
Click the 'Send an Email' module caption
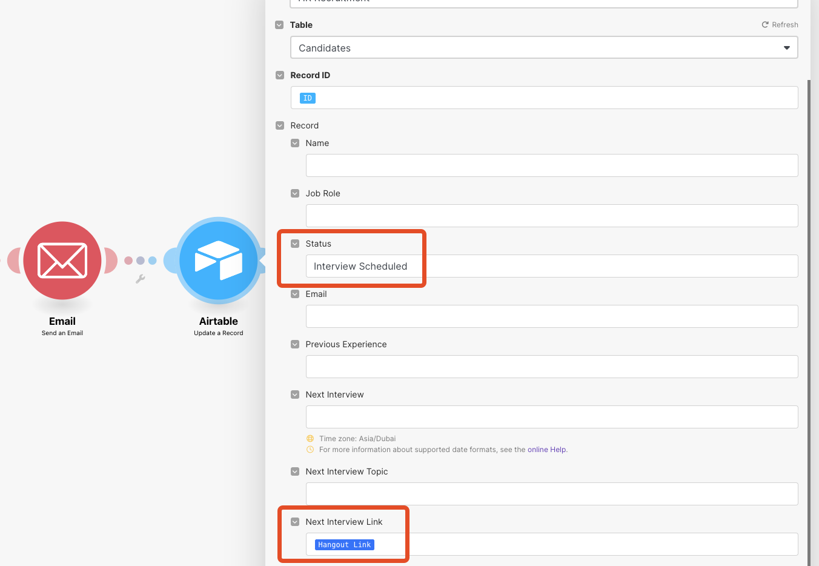click(x=62, y=333)
